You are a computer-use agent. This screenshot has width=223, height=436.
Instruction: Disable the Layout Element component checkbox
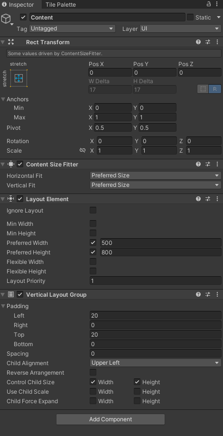[20, 199]
